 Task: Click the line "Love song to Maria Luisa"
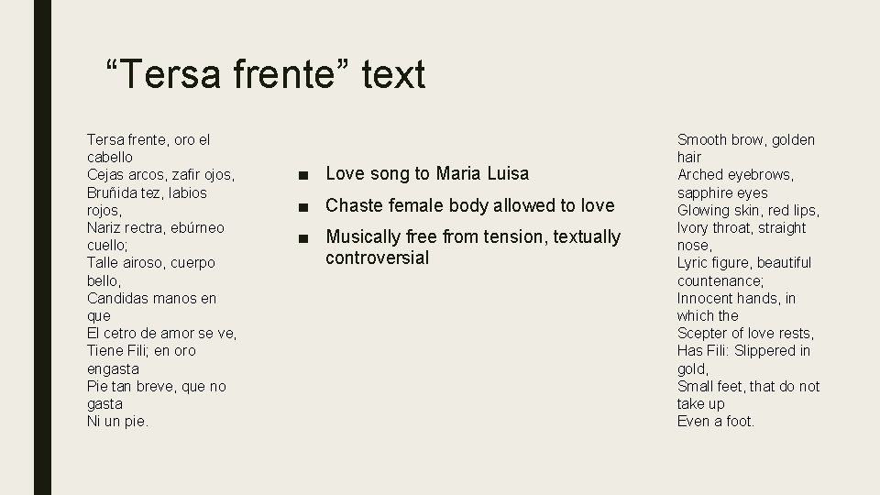[427, 173]
